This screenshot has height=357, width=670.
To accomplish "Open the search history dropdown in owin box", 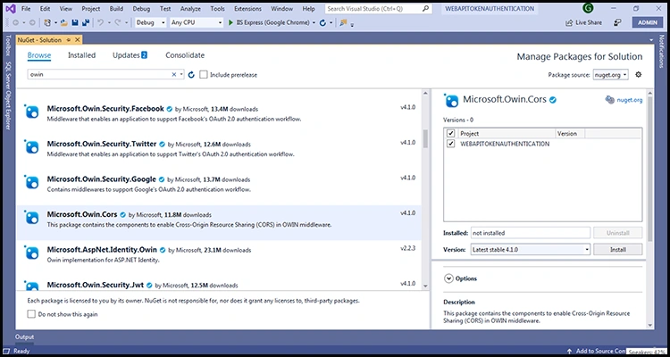I will 181,74.
